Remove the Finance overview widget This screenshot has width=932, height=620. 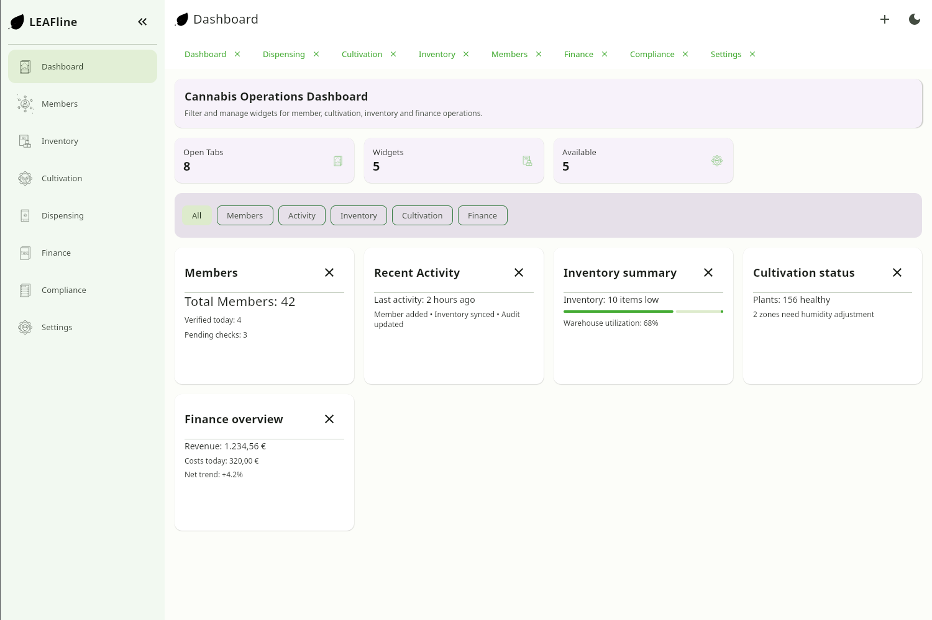[329, 419]
